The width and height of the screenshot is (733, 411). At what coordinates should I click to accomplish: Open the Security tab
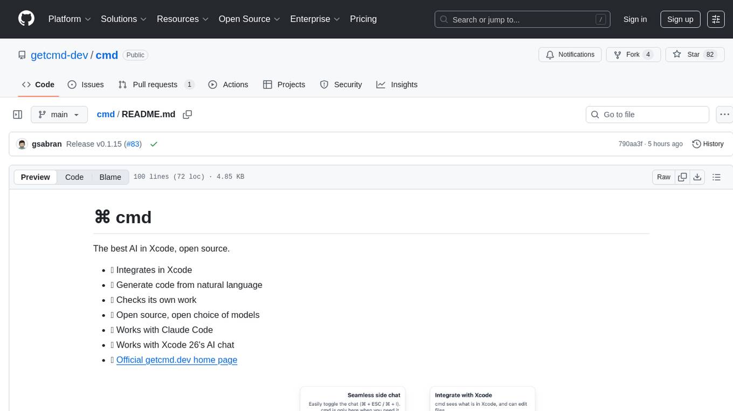[341, 84]
